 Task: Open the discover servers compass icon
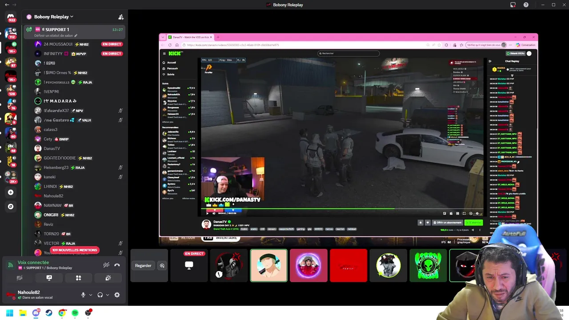[x=11, y=207]
